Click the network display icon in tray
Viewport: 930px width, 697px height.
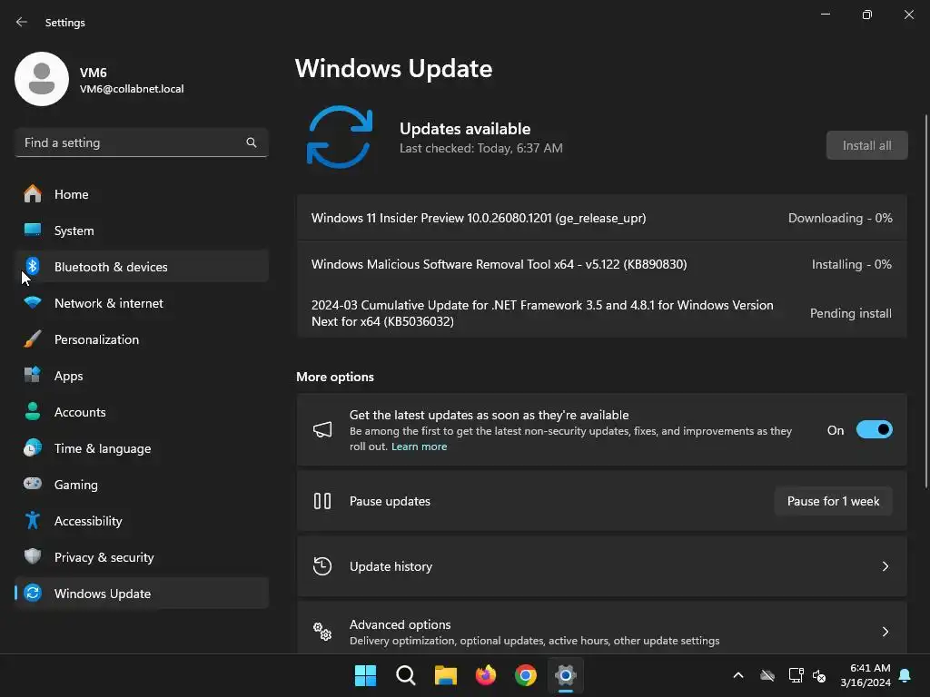[x=796, y=675]
